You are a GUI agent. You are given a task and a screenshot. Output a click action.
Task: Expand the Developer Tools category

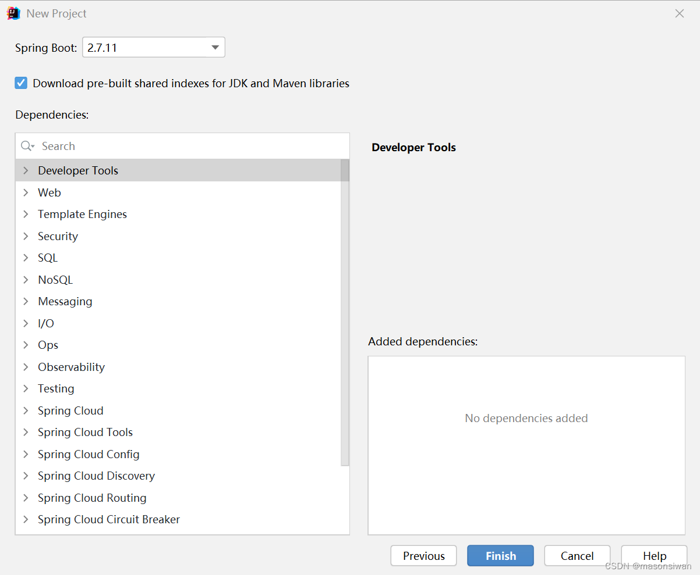click(26, 170)
